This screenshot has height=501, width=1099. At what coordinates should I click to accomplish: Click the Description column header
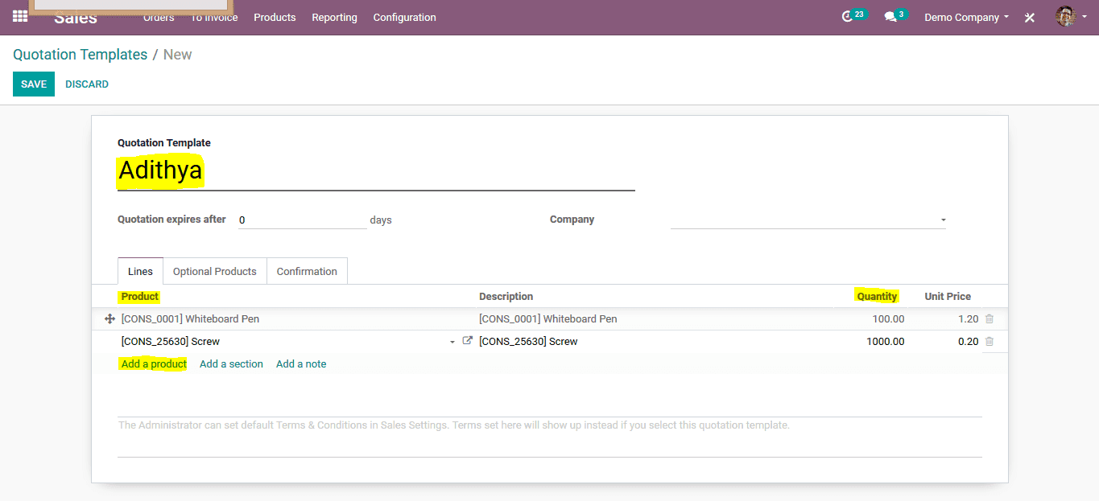click(506, 297)
